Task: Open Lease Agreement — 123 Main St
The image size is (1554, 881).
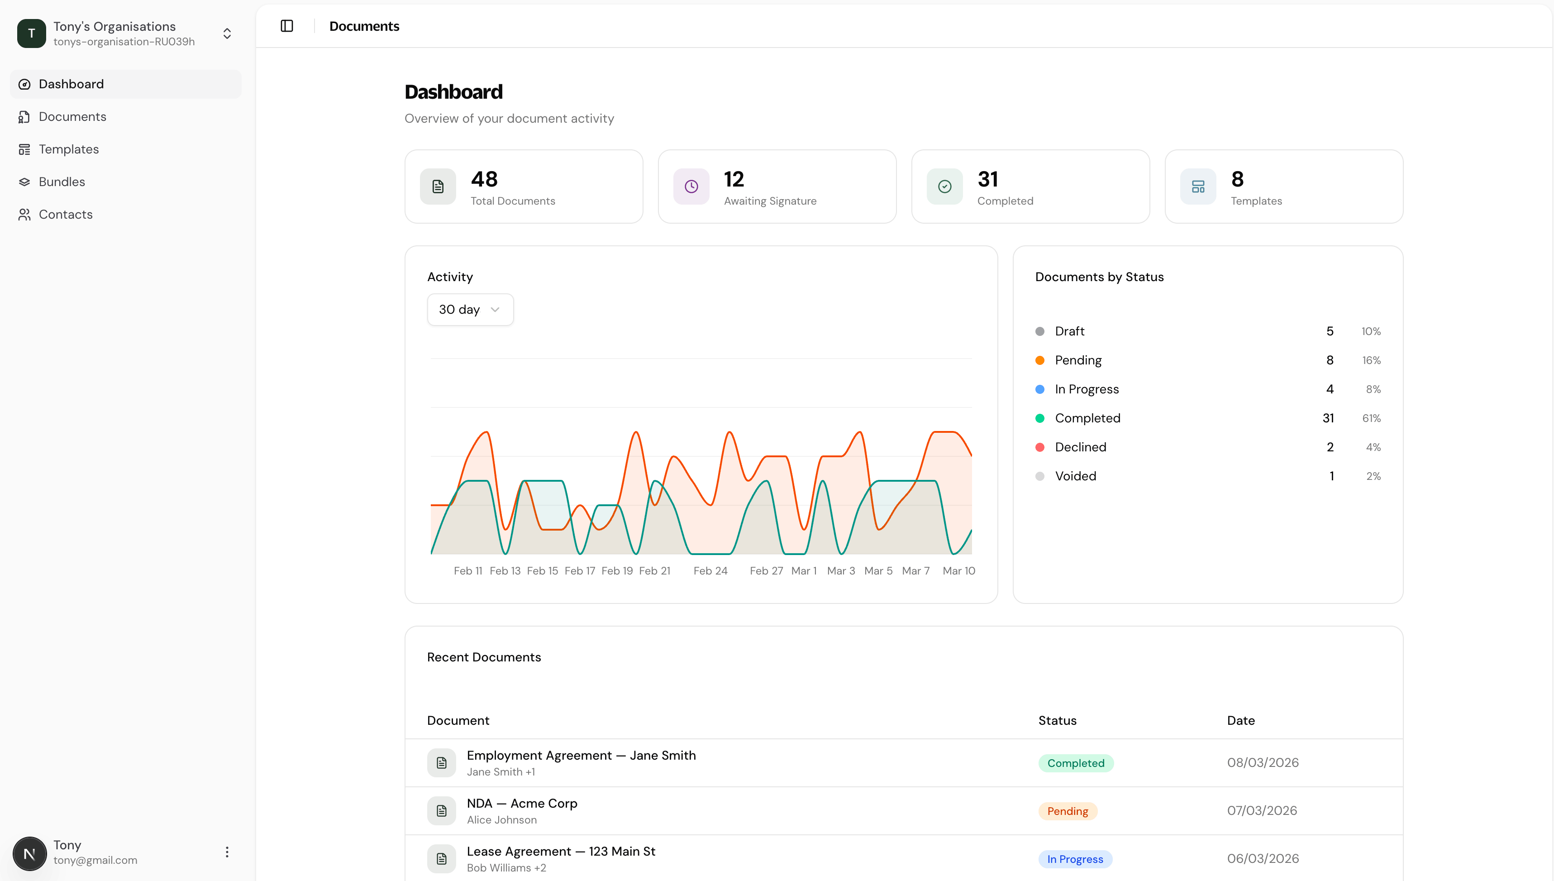Action: (561, 852)
